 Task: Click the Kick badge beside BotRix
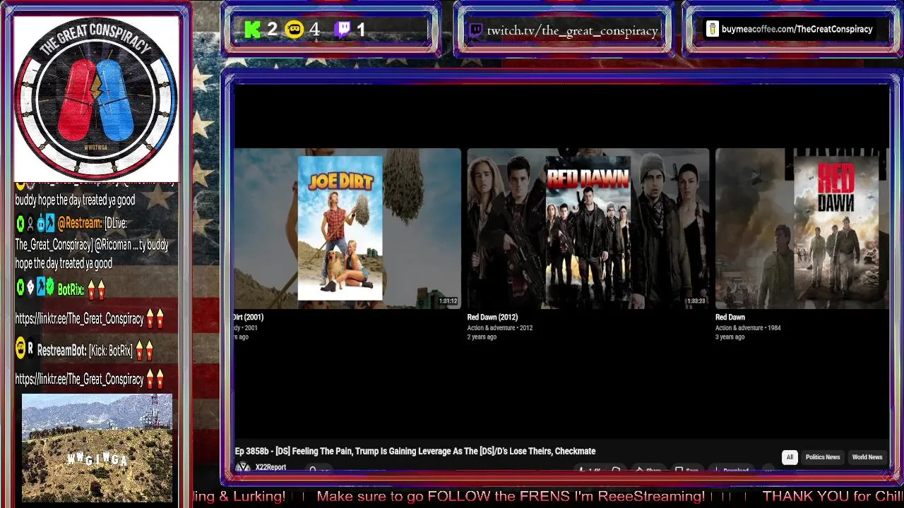tap(20, 286)
